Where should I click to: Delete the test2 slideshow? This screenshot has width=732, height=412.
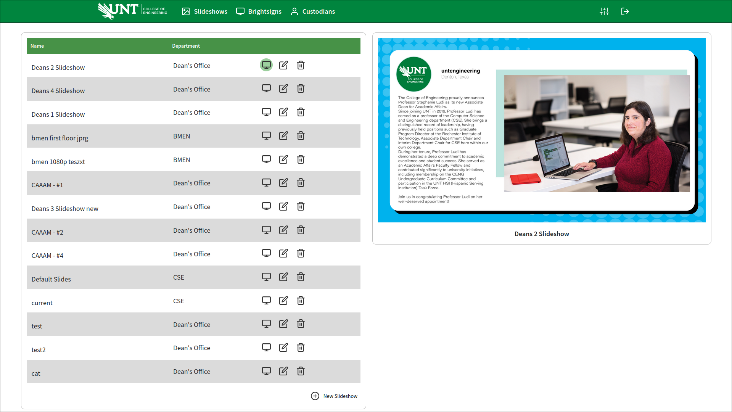click(301, 348)
